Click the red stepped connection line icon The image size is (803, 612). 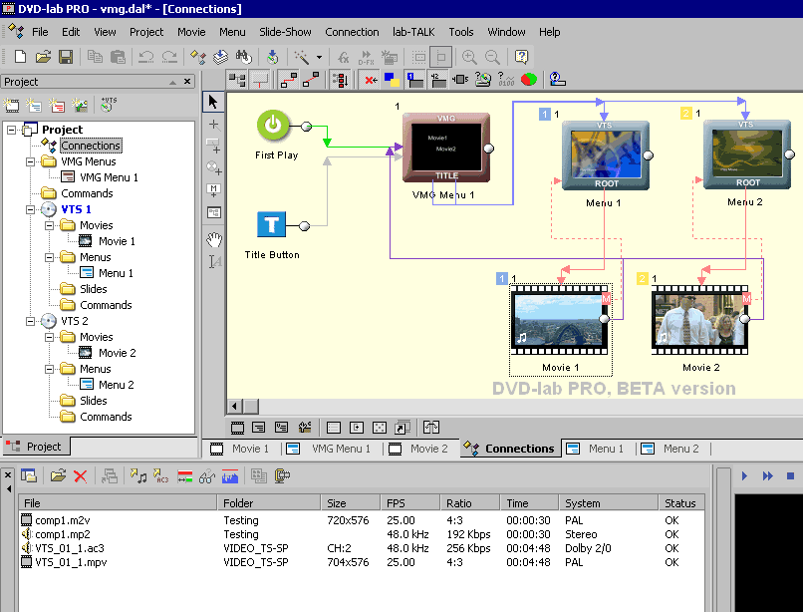[288, 80]
